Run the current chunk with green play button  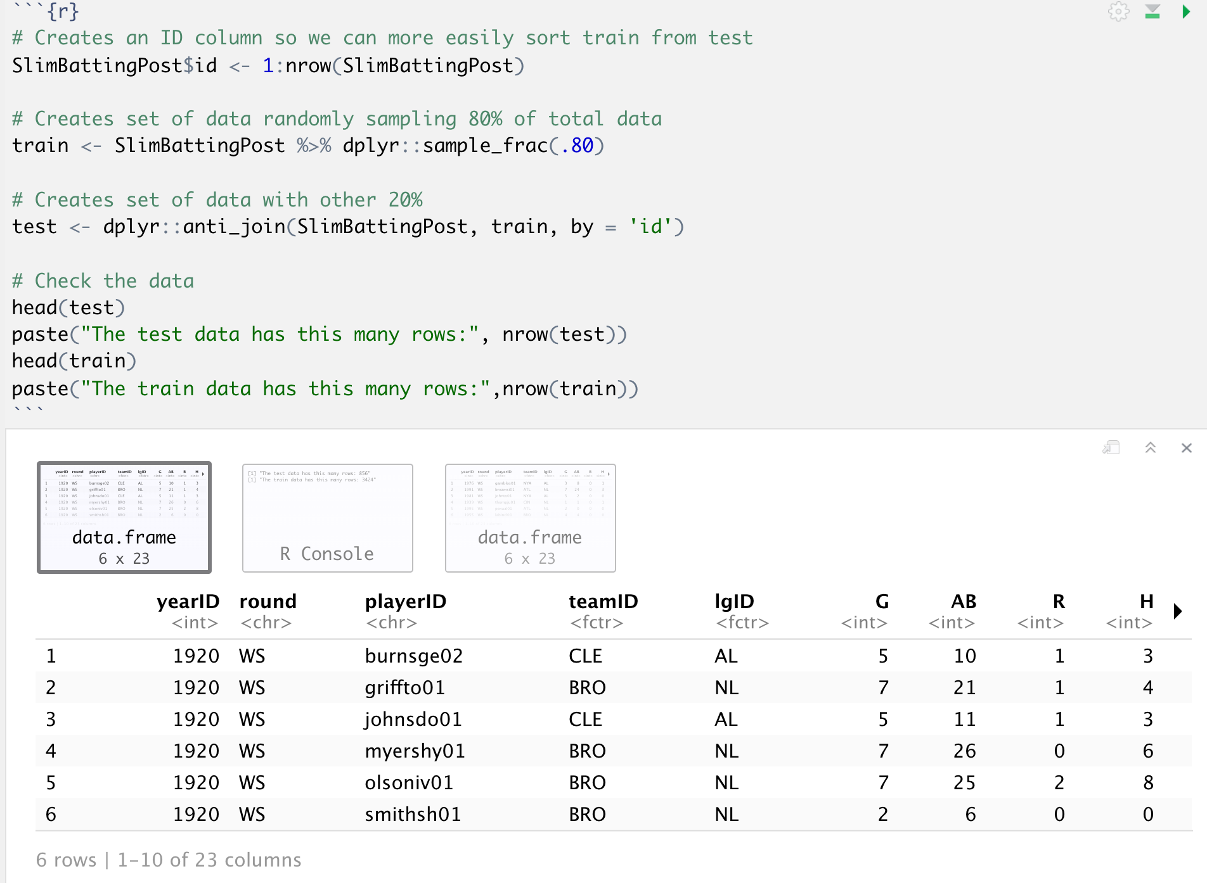pos(1185,11)
